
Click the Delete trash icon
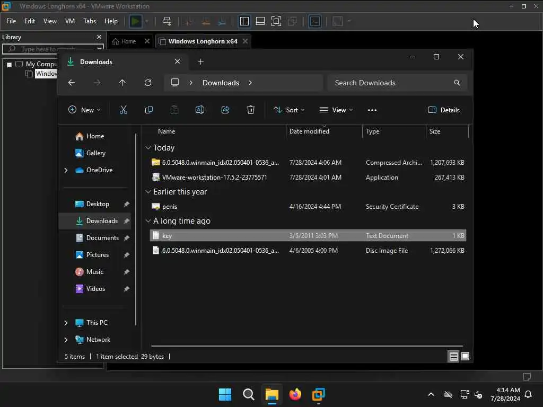[x=250, y=110]
